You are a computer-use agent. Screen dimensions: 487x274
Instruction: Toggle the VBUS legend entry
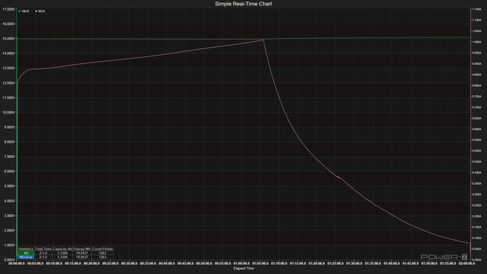tap(24, 11)
